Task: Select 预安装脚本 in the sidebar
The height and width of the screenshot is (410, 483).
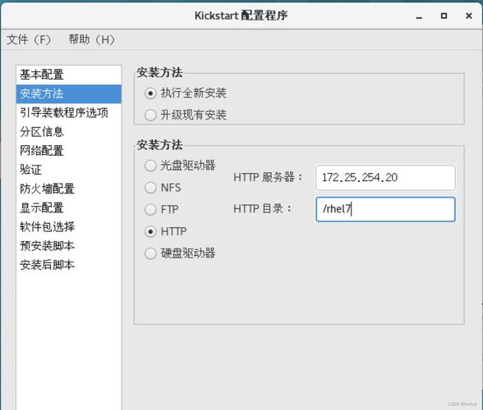Action: 69,246
